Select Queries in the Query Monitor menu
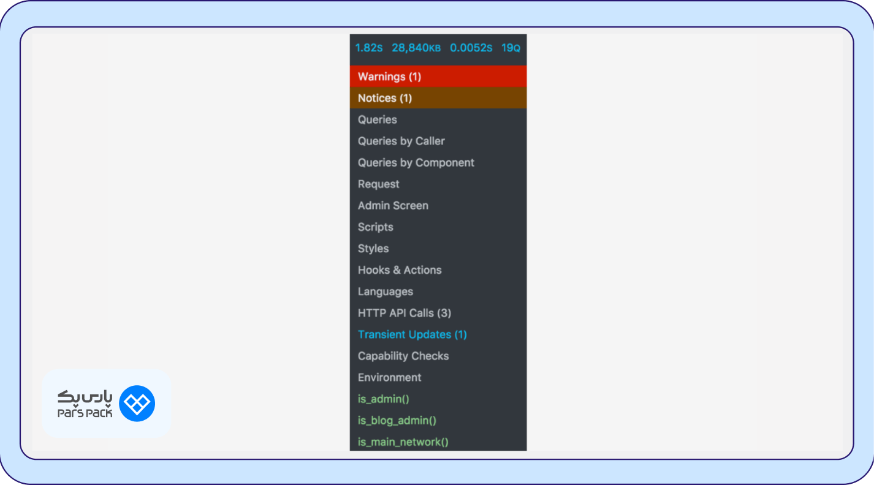Viewport: 874px width, 485px height. pos(377,119)
